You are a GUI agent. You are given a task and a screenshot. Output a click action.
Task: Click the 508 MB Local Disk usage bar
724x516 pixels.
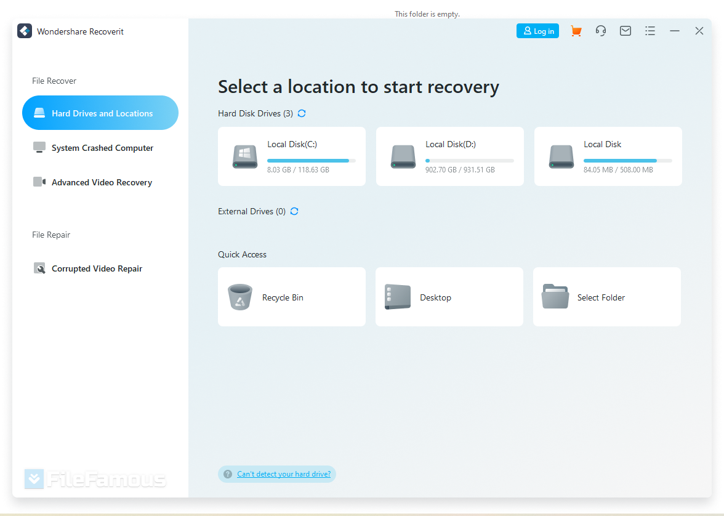point(627,161)
